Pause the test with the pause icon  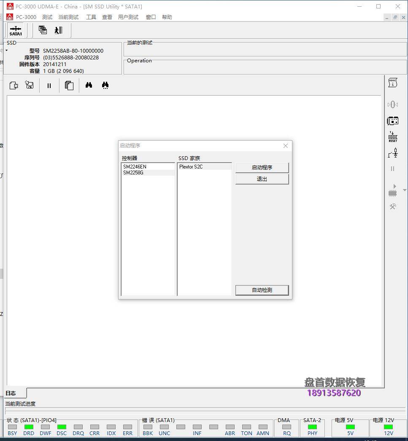49,86
